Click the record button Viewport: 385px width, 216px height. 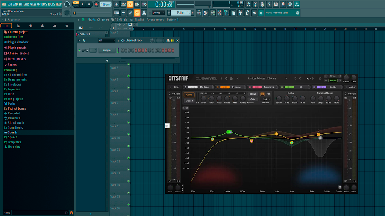click(x=96, y=4)
